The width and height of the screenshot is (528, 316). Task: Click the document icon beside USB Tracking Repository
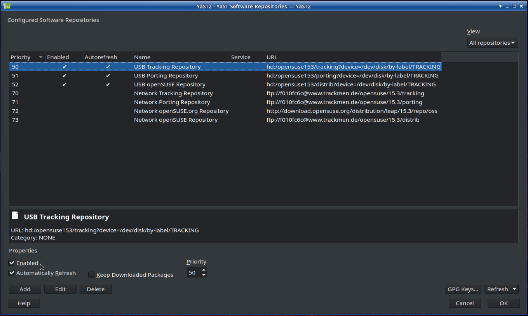[15, 215]
